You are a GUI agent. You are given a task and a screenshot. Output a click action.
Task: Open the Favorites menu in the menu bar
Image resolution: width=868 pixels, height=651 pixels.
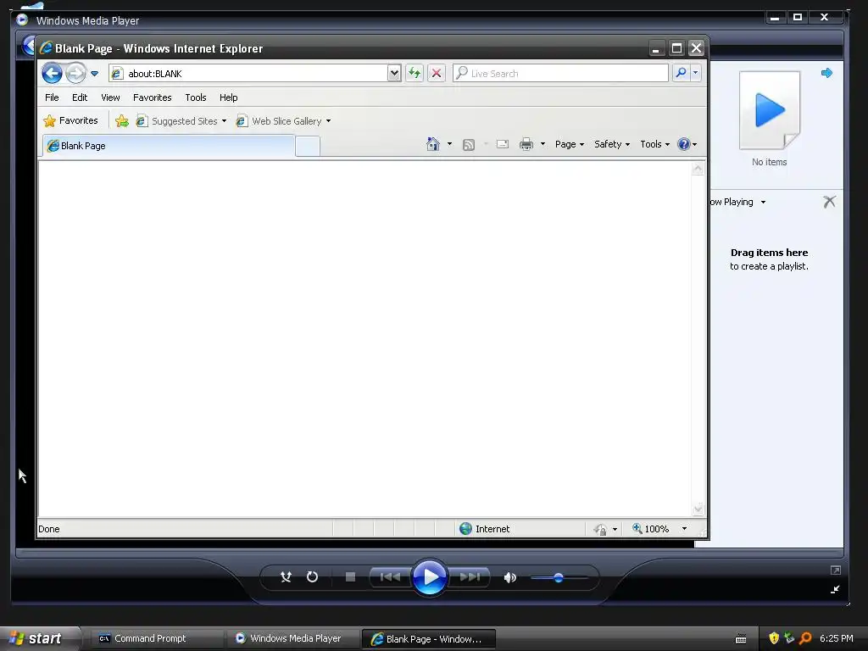pyautogui.click(x=153, y=97)
